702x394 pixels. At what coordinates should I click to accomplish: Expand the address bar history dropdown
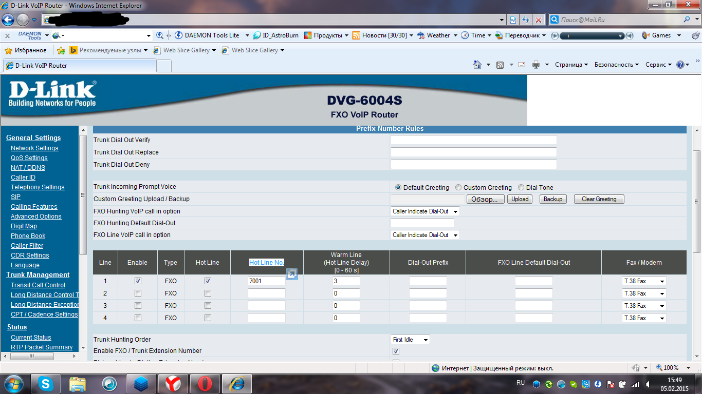tap(502, 20)
